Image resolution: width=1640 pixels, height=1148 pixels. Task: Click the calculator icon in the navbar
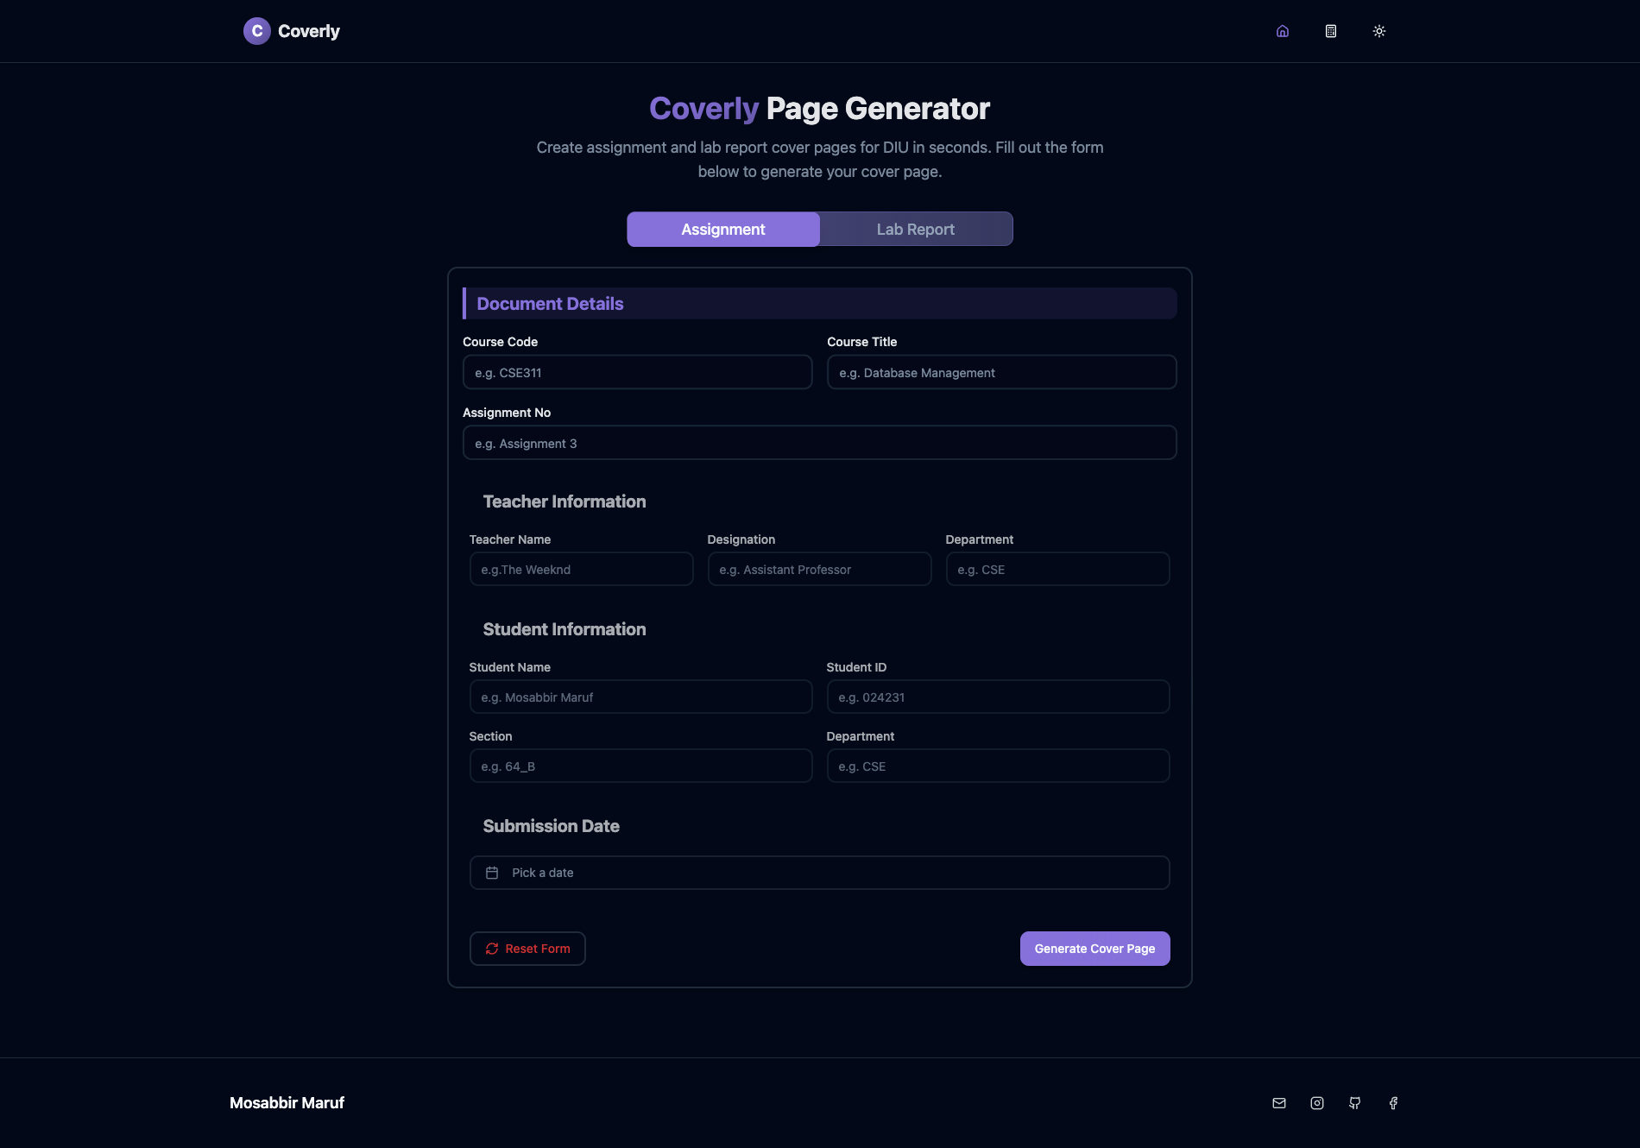click(1330, 30)
